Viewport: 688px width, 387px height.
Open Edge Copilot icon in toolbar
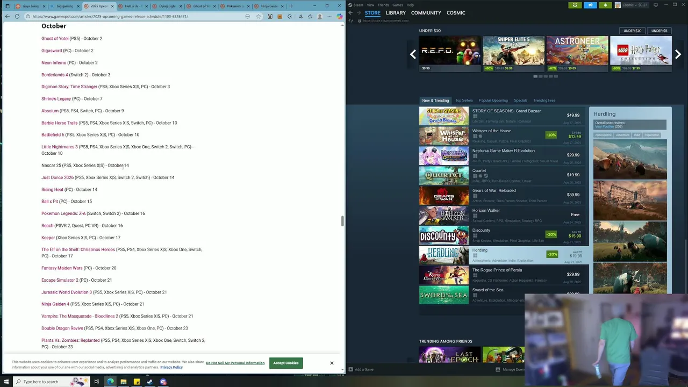[340, 16]
